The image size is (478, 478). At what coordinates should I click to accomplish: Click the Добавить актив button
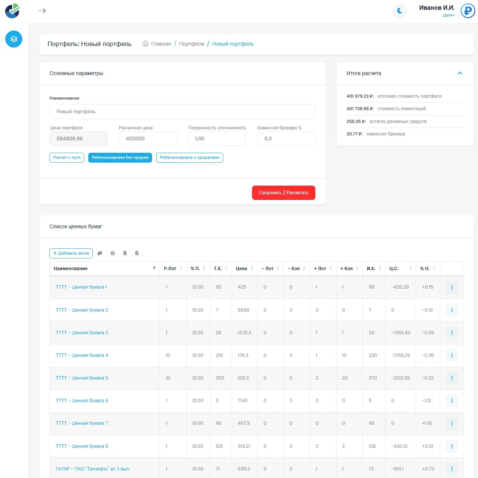[71, 253]
